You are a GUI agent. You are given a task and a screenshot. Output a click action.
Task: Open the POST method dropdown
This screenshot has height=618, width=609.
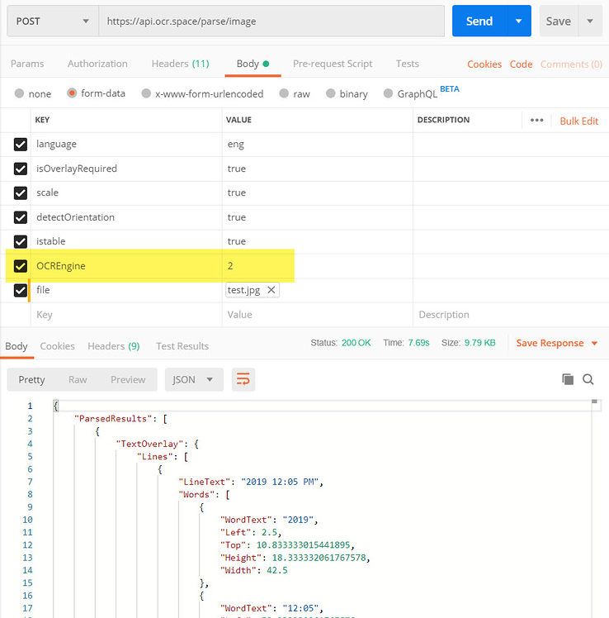tap(53, 21)
